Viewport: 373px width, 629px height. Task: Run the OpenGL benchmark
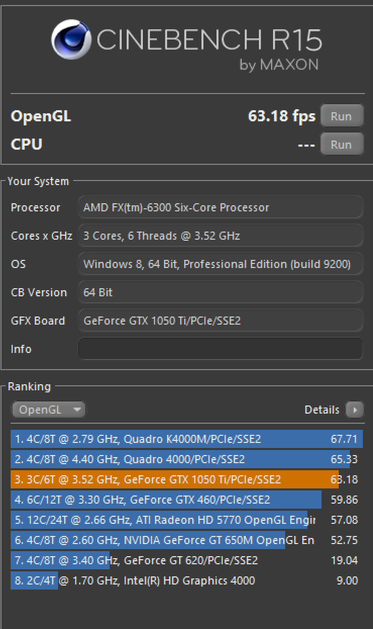point(342,116)
